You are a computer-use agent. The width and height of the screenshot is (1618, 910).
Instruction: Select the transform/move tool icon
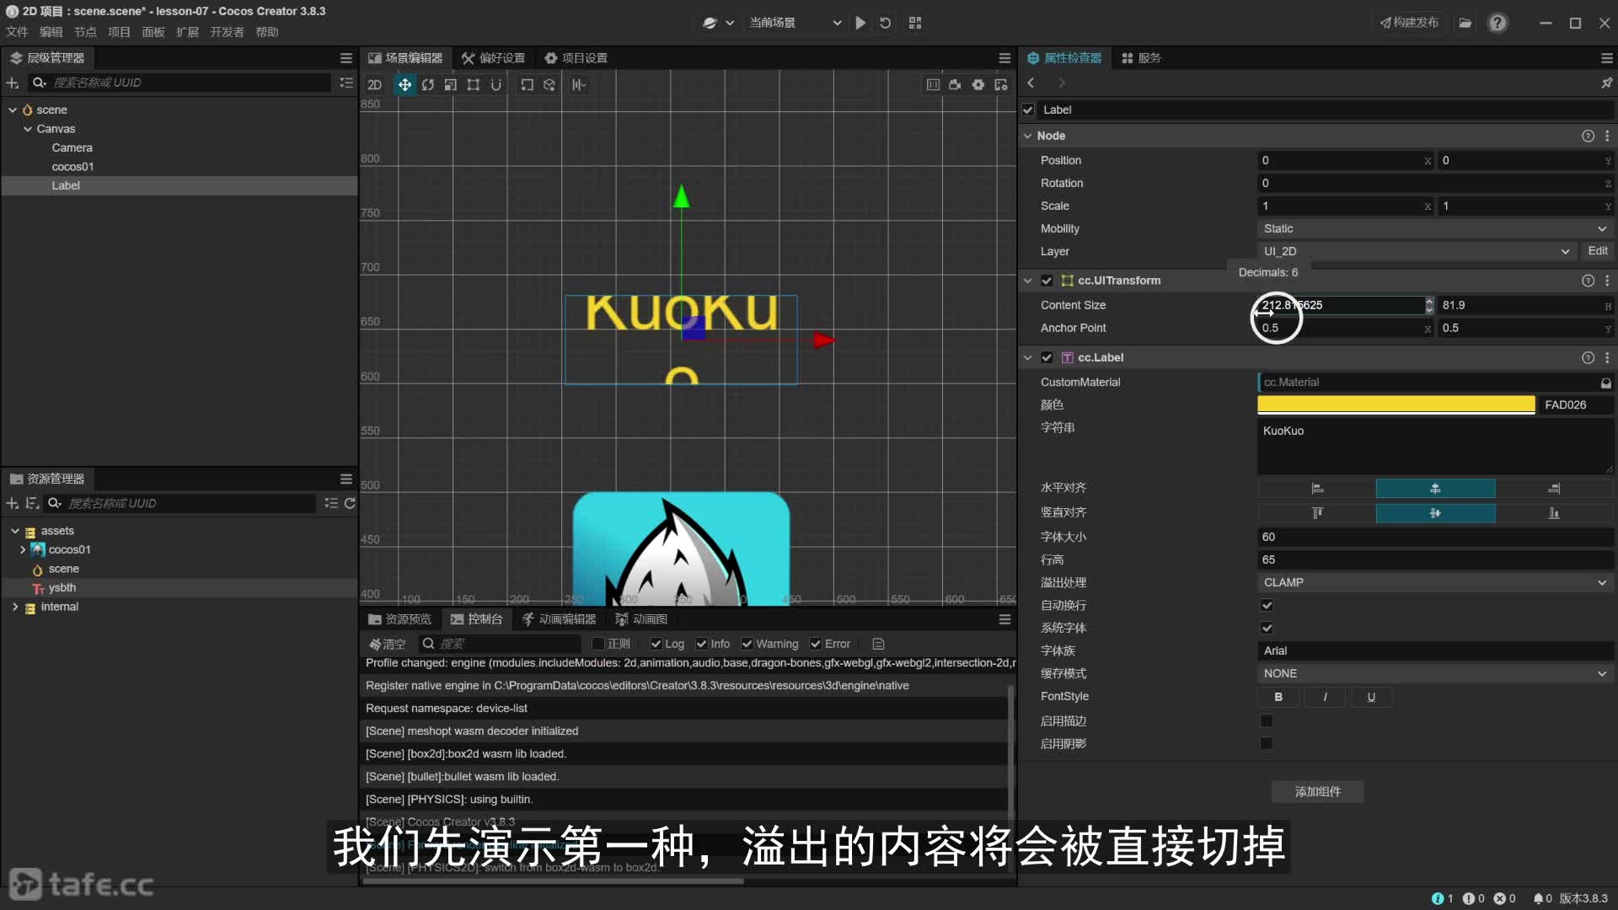point(404,84)
